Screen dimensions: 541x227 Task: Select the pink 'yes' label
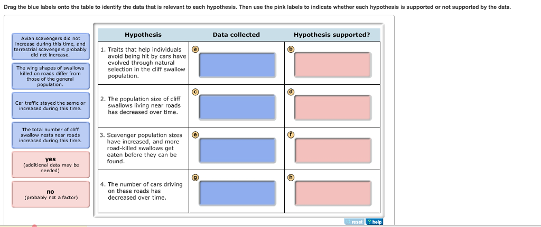[51, 164]
